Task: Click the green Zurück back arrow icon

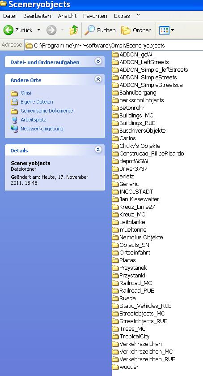Action: [x=8, y=30]
